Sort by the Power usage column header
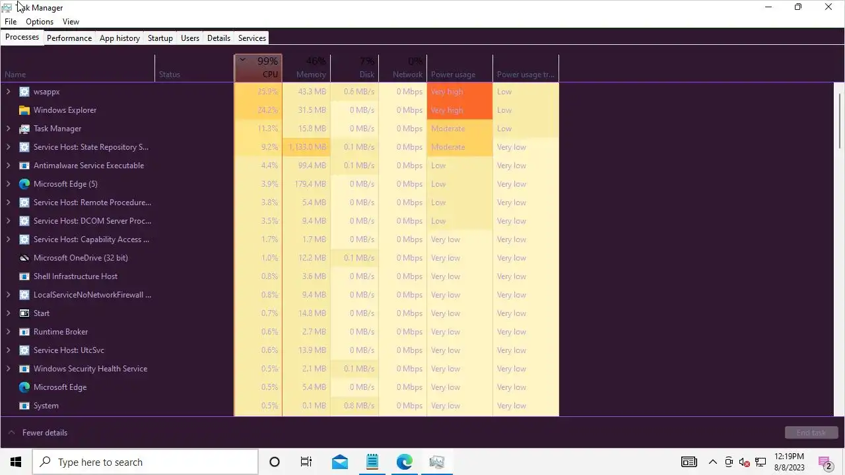Image resolution: width=845 pixels, height=475 pixels. pyautogui.click(x=459, y=68)
